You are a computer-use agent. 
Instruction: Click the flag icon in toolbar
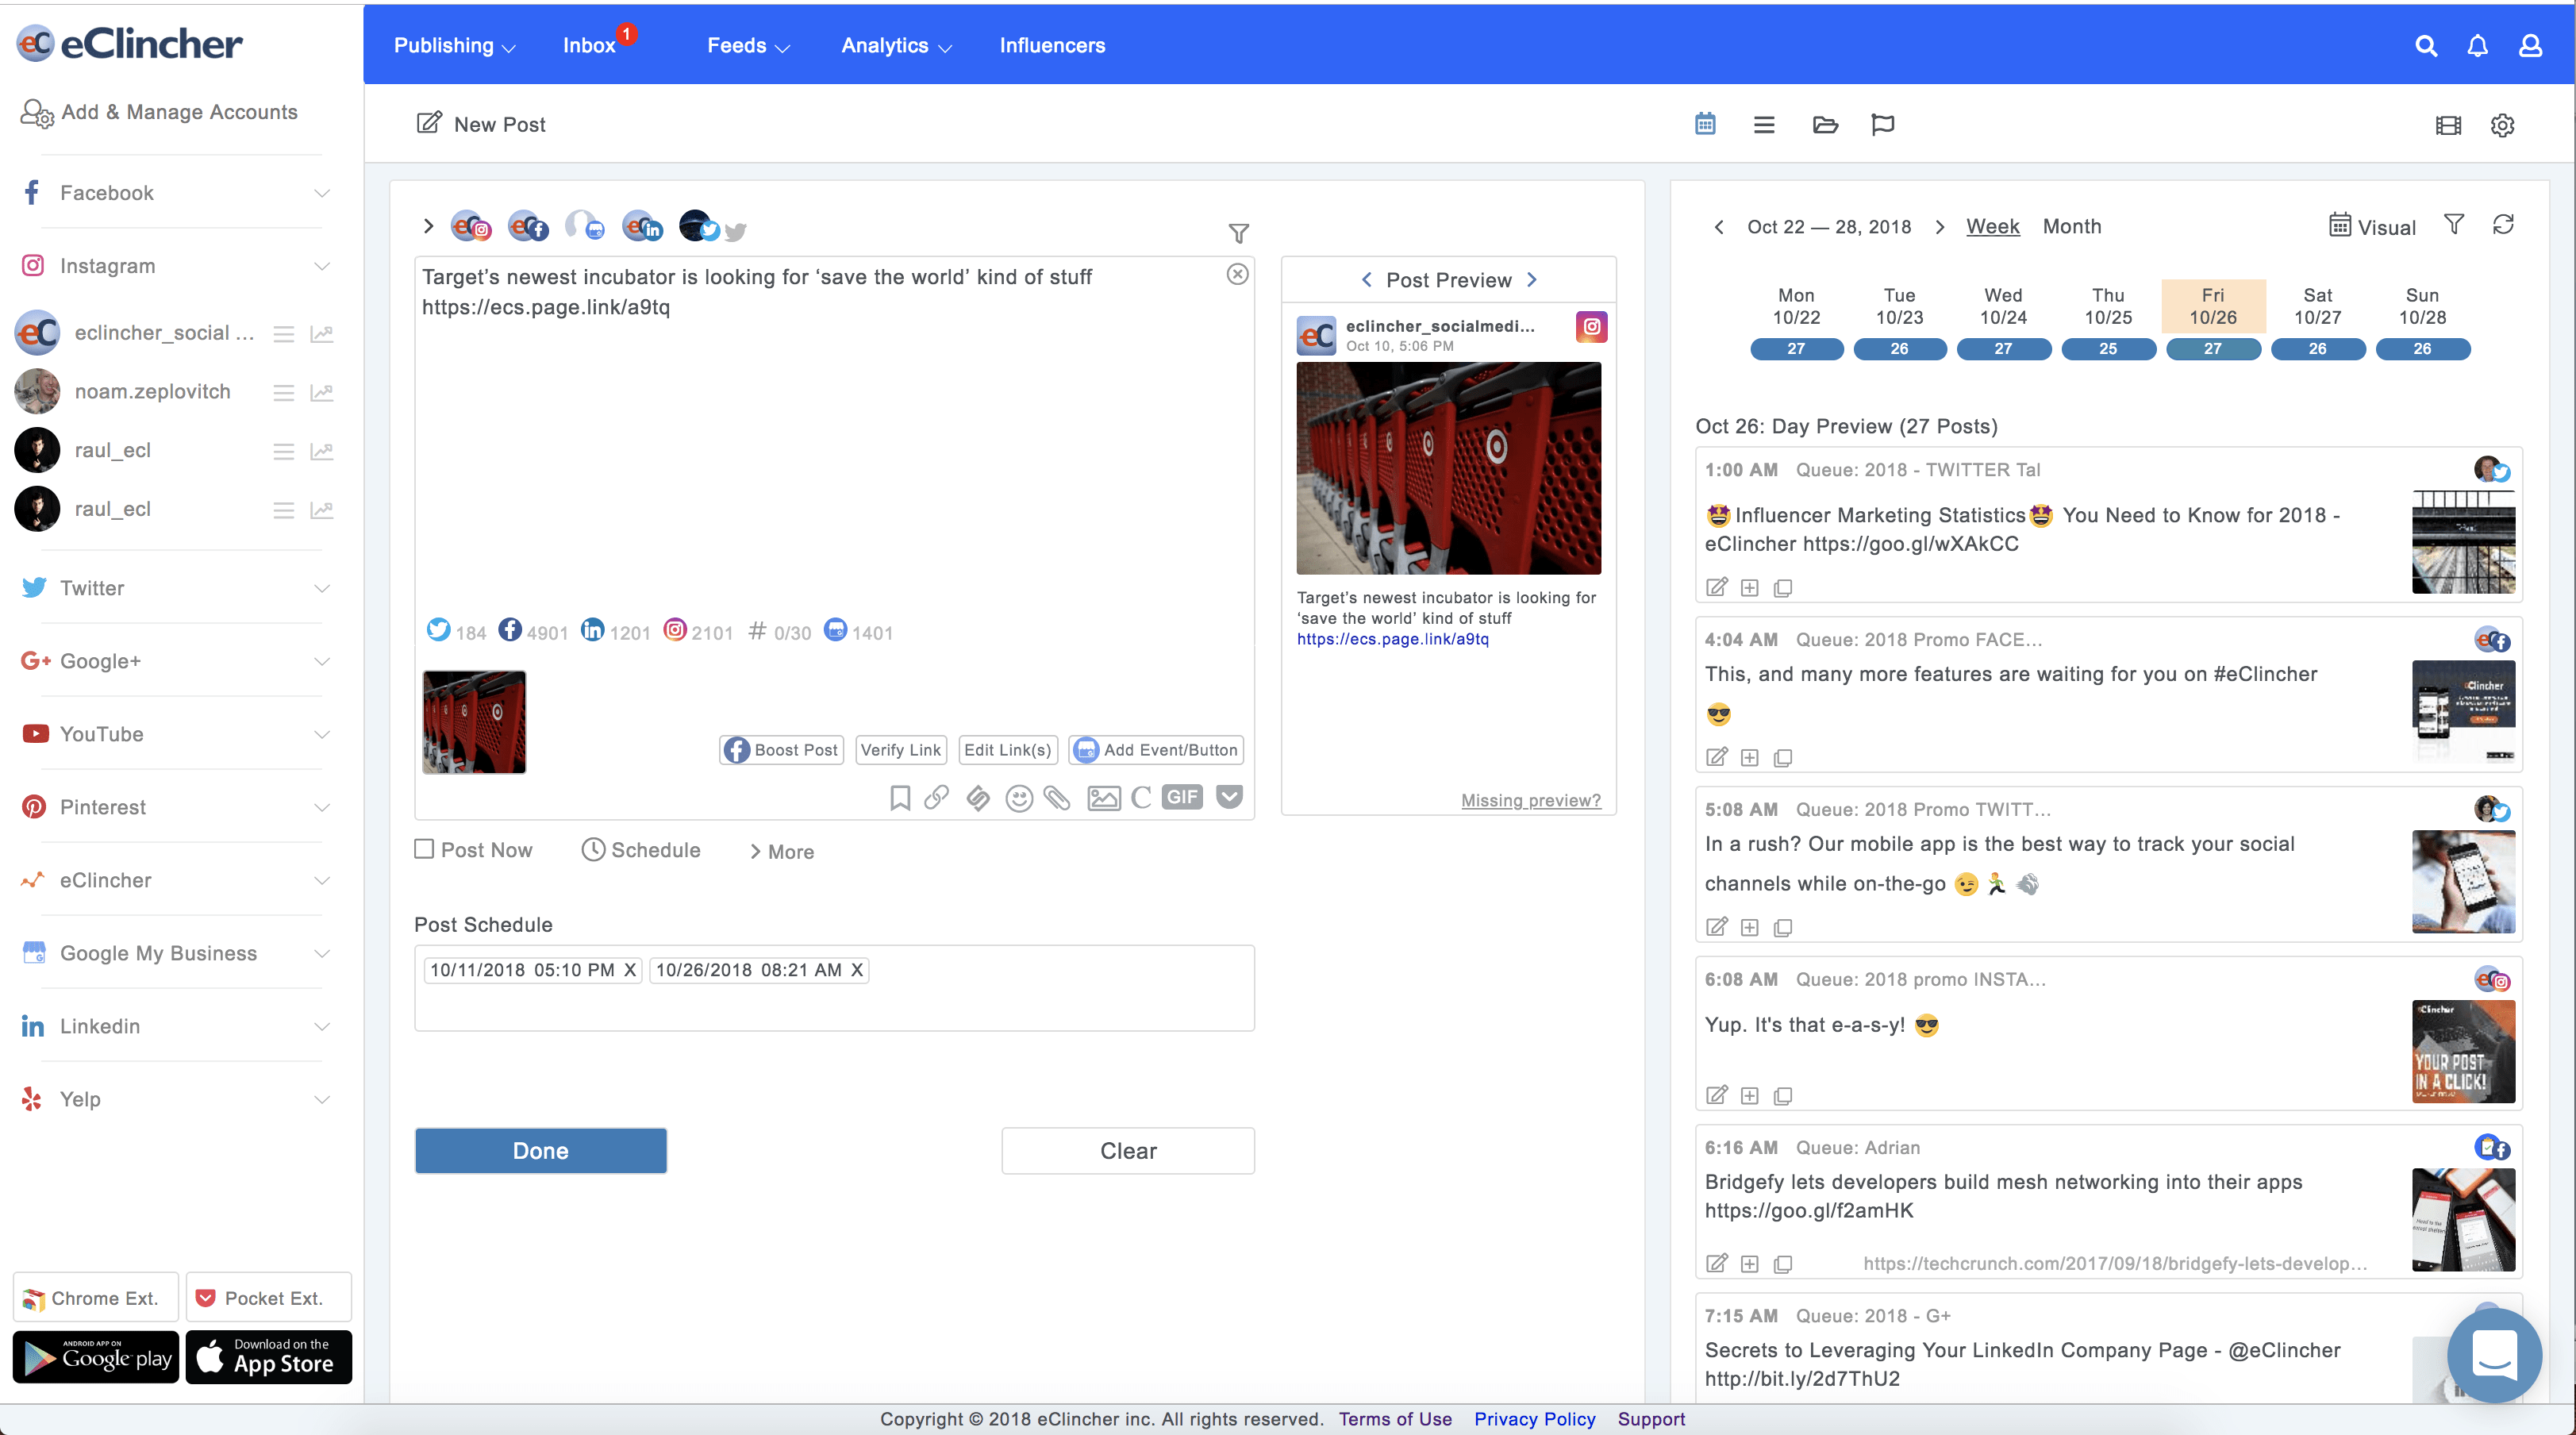pos(1882,124)
